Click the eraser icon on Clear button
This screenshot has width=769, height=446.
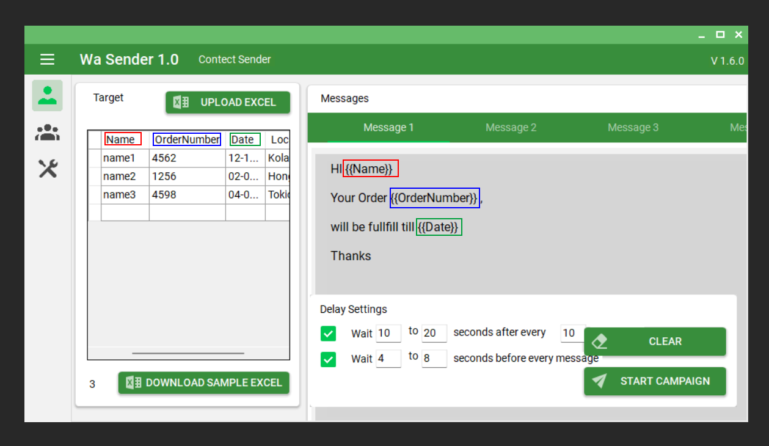[600, 342]
